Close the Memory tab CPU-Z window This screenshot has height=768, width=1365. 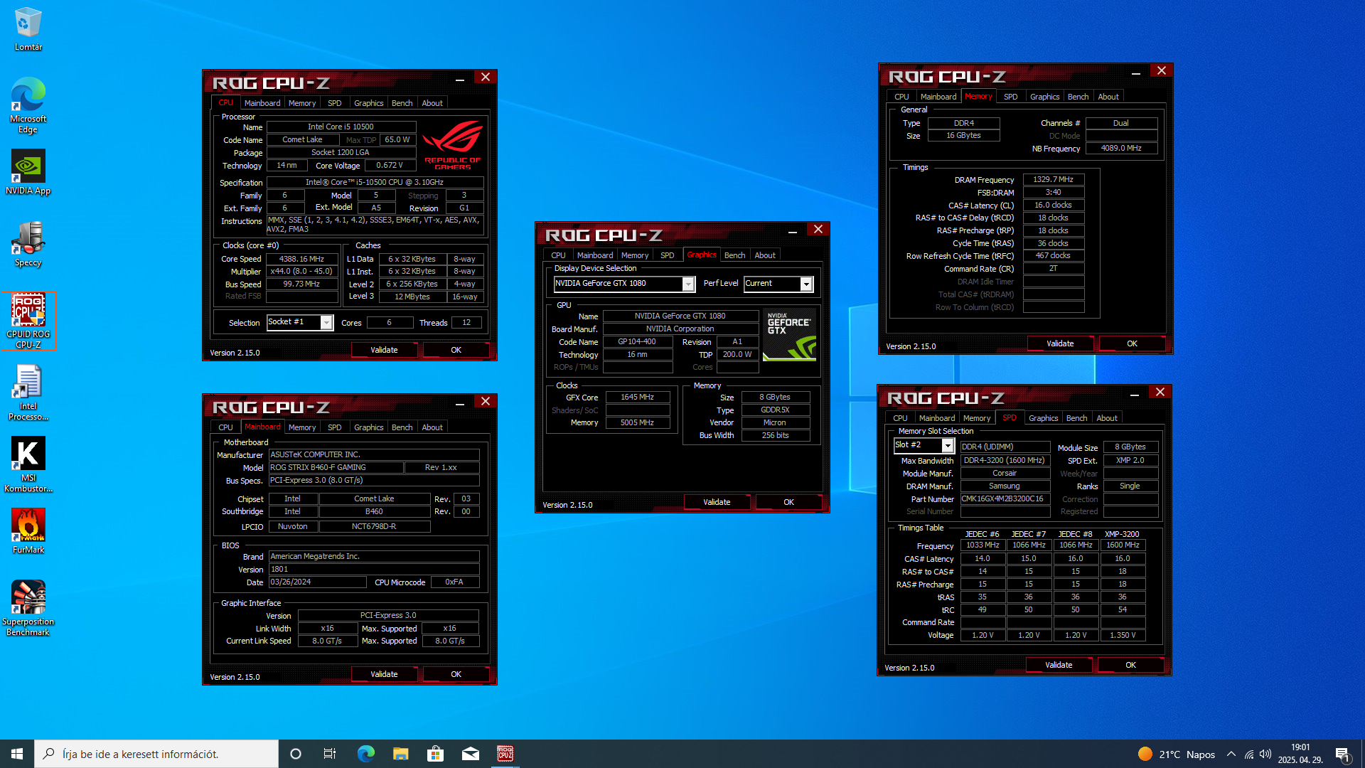coord(1161,71)
